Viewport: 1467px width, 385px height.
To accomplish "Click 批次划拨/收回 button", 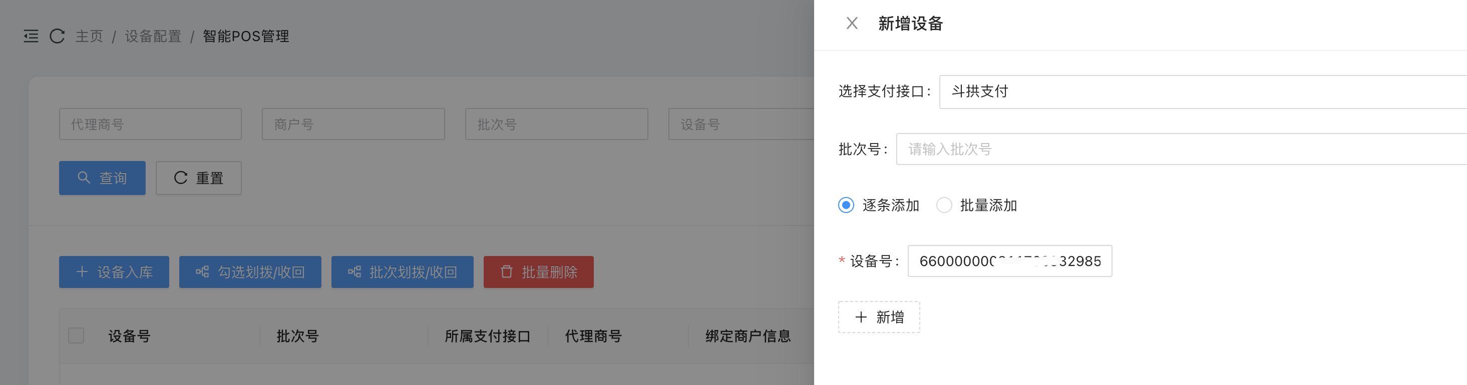I will click(x=402, y=272).
